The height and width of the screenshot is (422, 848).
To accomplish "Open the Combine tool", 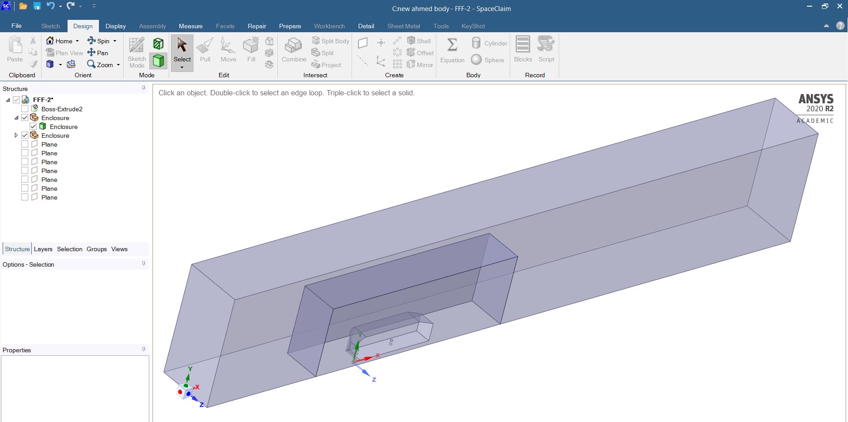I will 293,50.
